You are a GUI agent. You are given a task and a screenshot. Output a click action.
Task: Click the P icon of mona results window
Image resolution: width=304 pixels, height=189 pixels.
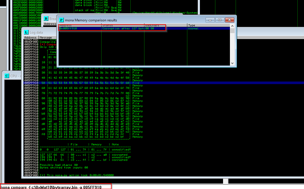point(61,20)
